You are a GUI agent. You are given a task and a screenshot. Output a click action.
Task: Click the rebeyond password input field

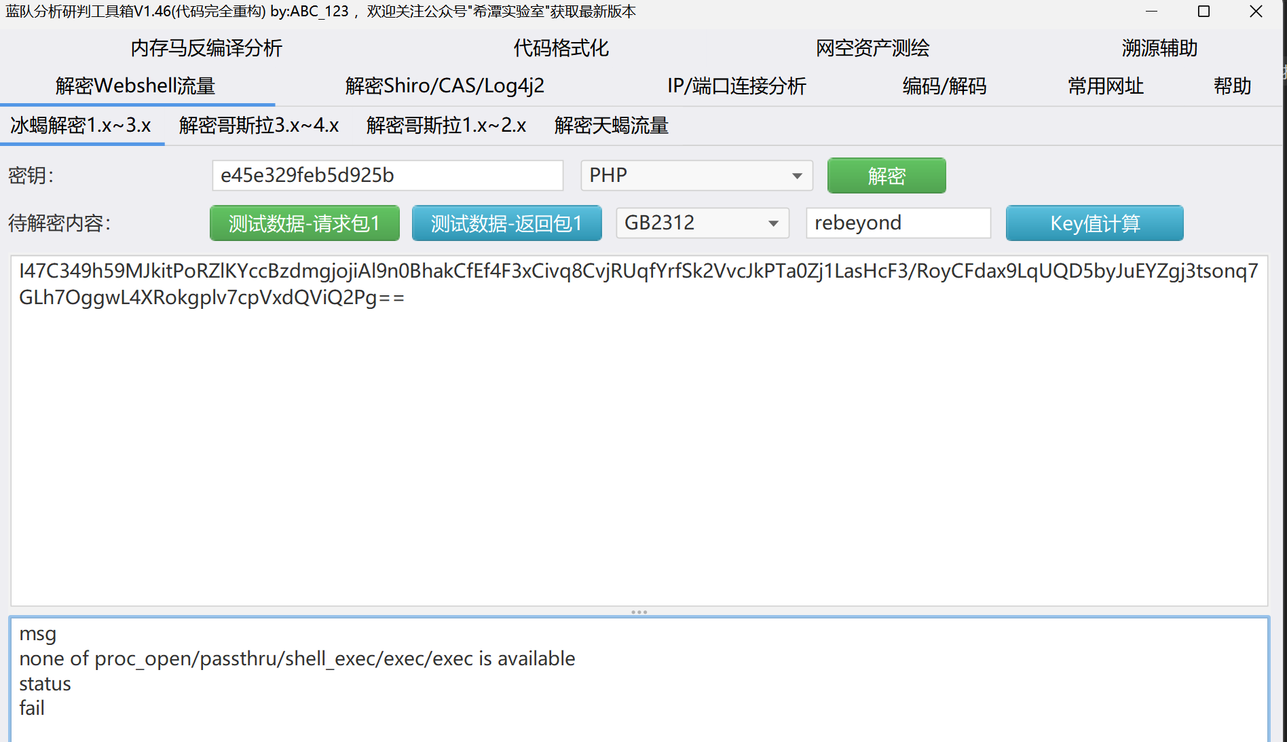(x=898, y=223)
